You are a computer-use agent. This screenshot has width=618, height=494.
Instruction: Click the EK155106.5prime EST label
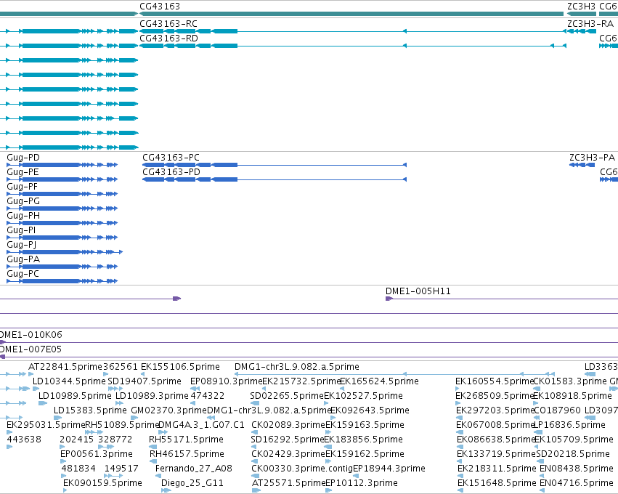180,367
